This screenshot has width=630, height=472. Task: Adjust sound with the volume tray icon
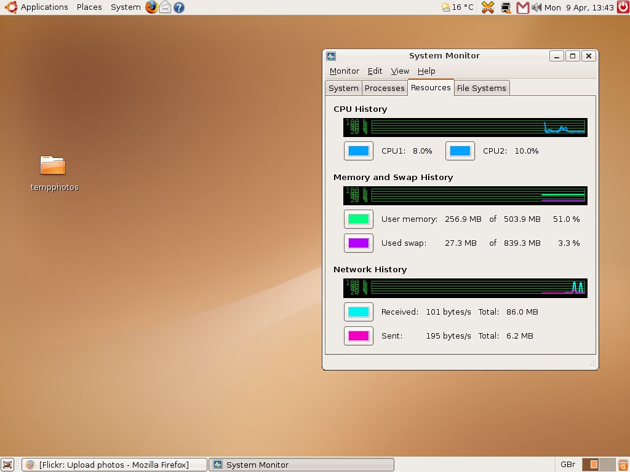point(537,7)
